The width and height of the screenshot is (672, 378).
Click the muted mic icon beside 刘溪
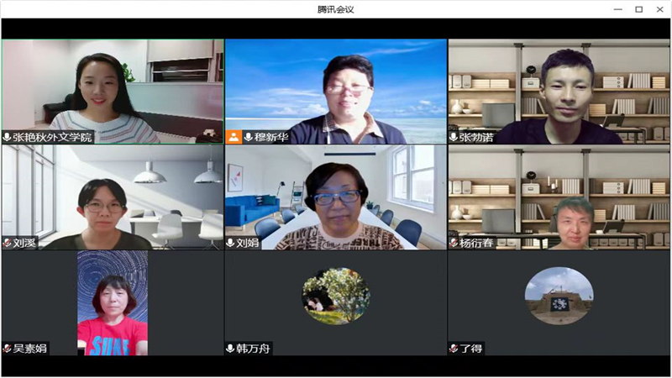[8, 243]
